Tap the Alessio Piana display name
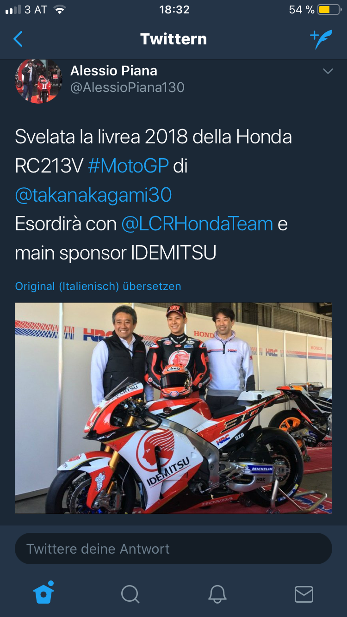The image size is (347, 617). coord(114,71)
